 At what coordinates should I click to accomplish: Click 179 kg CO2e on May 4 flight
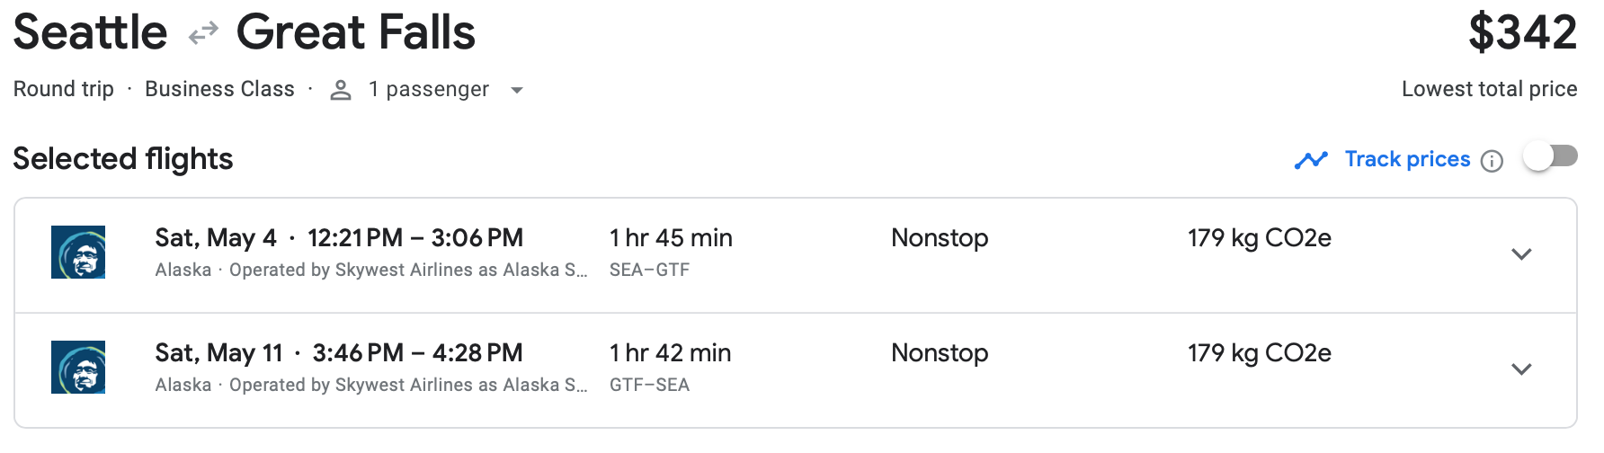(1259, 238)
